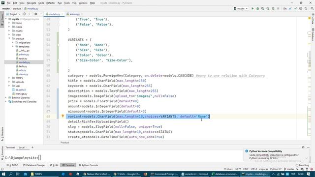The width and height of the screenshot is (315, 177).
Task: Click the yellow intention light bulb on line 68
Action: [63, 116]
